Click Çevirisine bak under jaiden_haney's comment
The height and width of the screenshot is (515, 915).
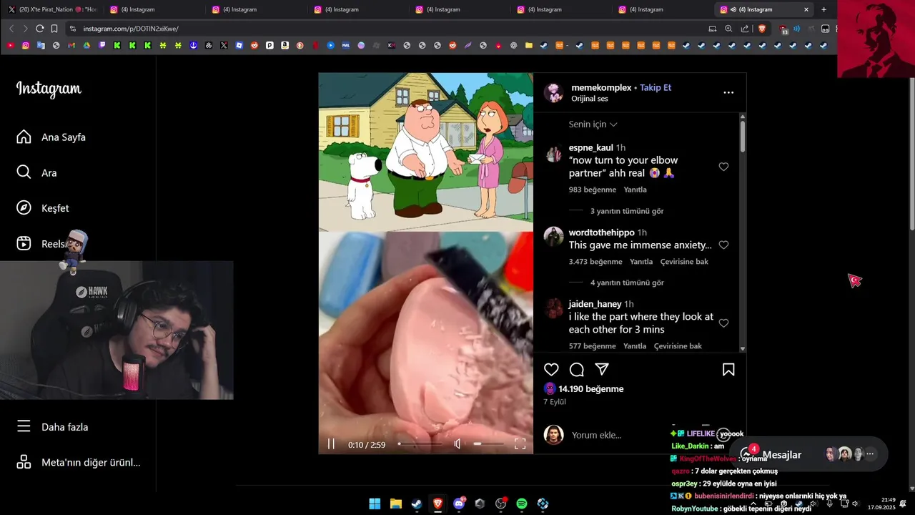[678, 346]
